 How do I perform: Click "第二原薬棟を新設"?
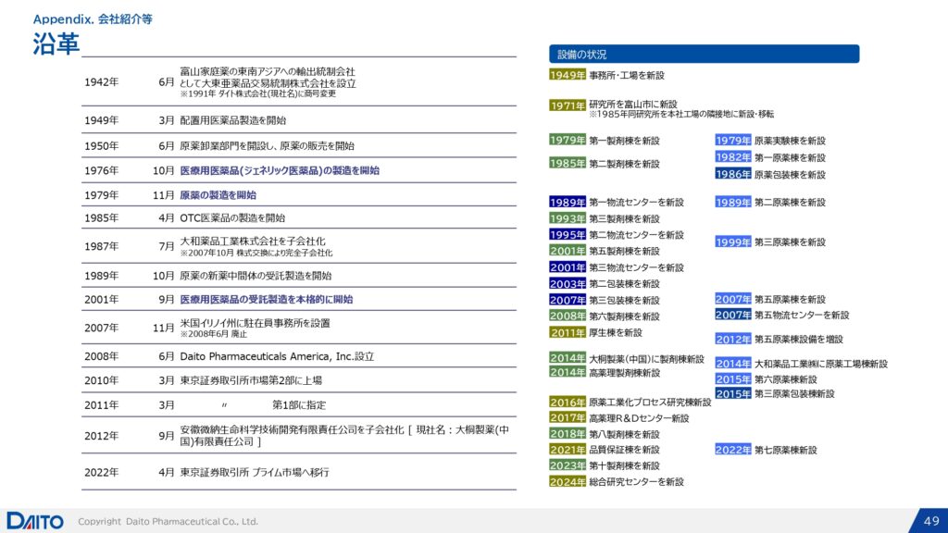790,203
